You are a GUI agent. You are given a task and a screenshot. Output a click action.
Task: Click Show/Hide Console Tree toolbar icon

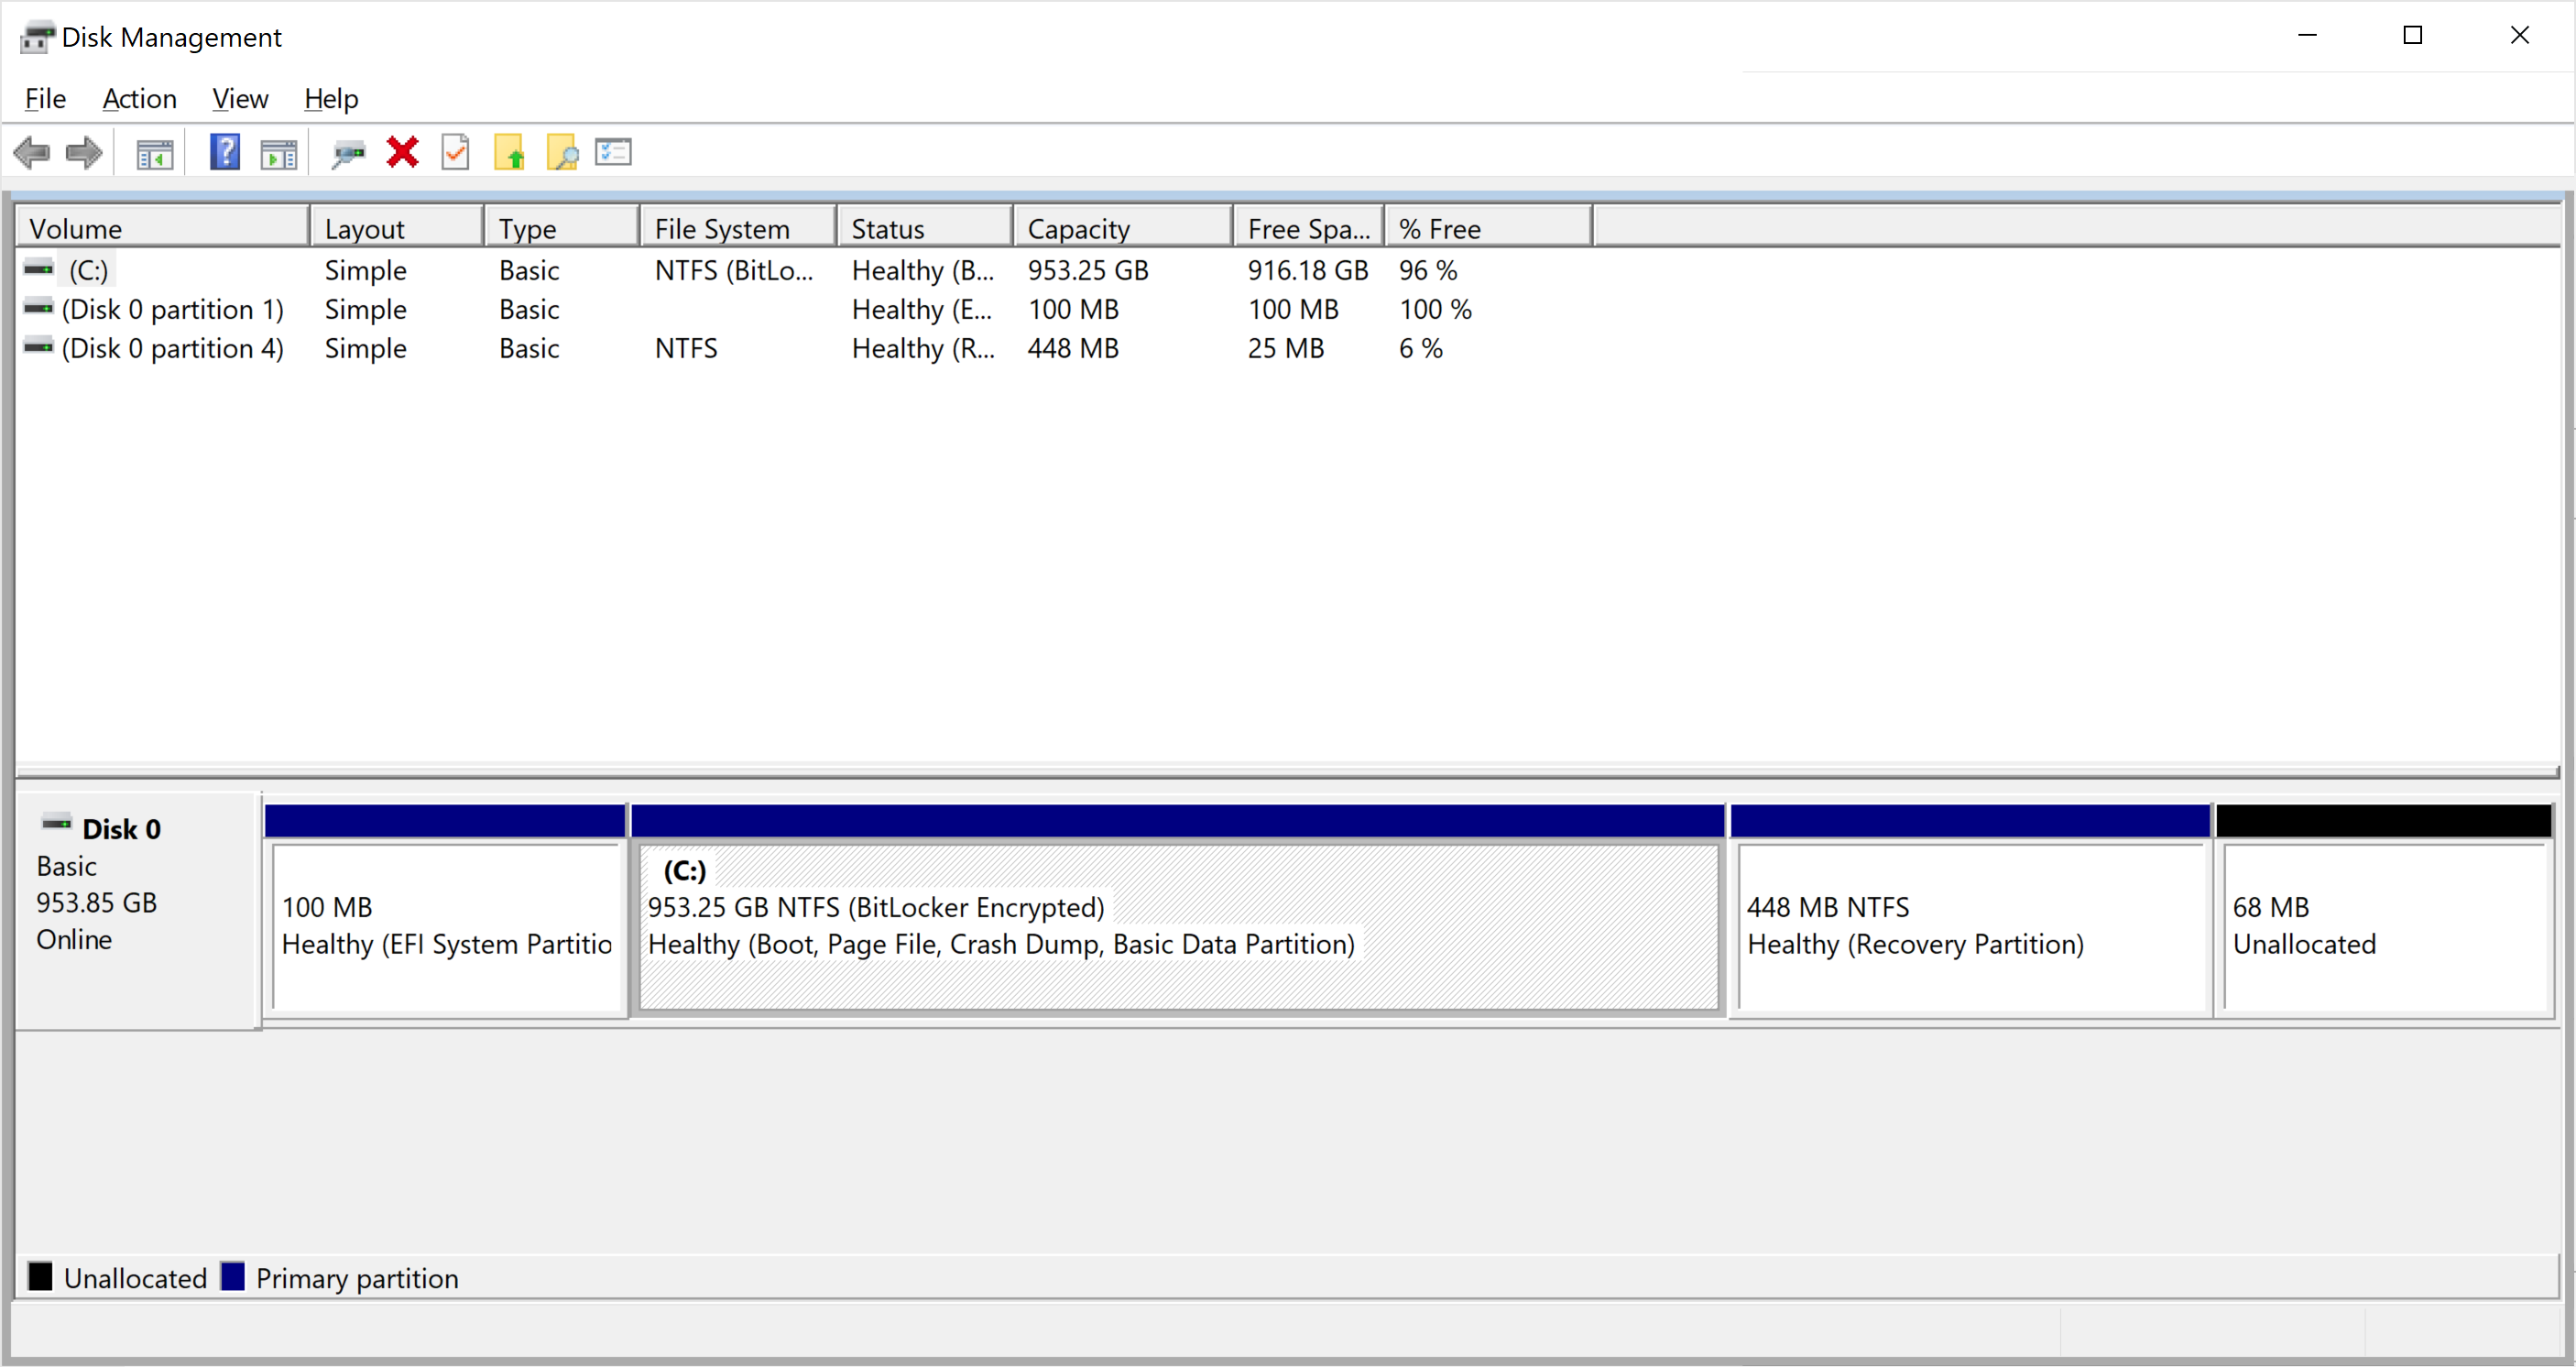tap(155, 154)
